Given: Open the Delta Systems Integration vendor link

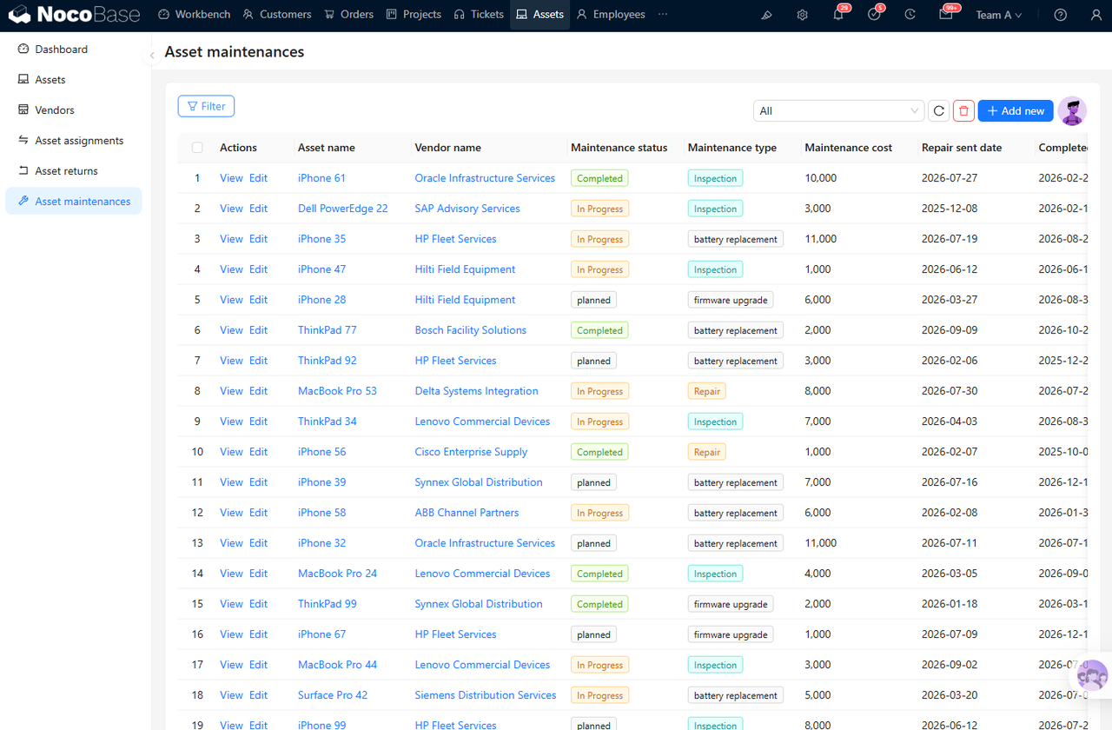Looking at the screenshot, I should [x=476, y=391].
